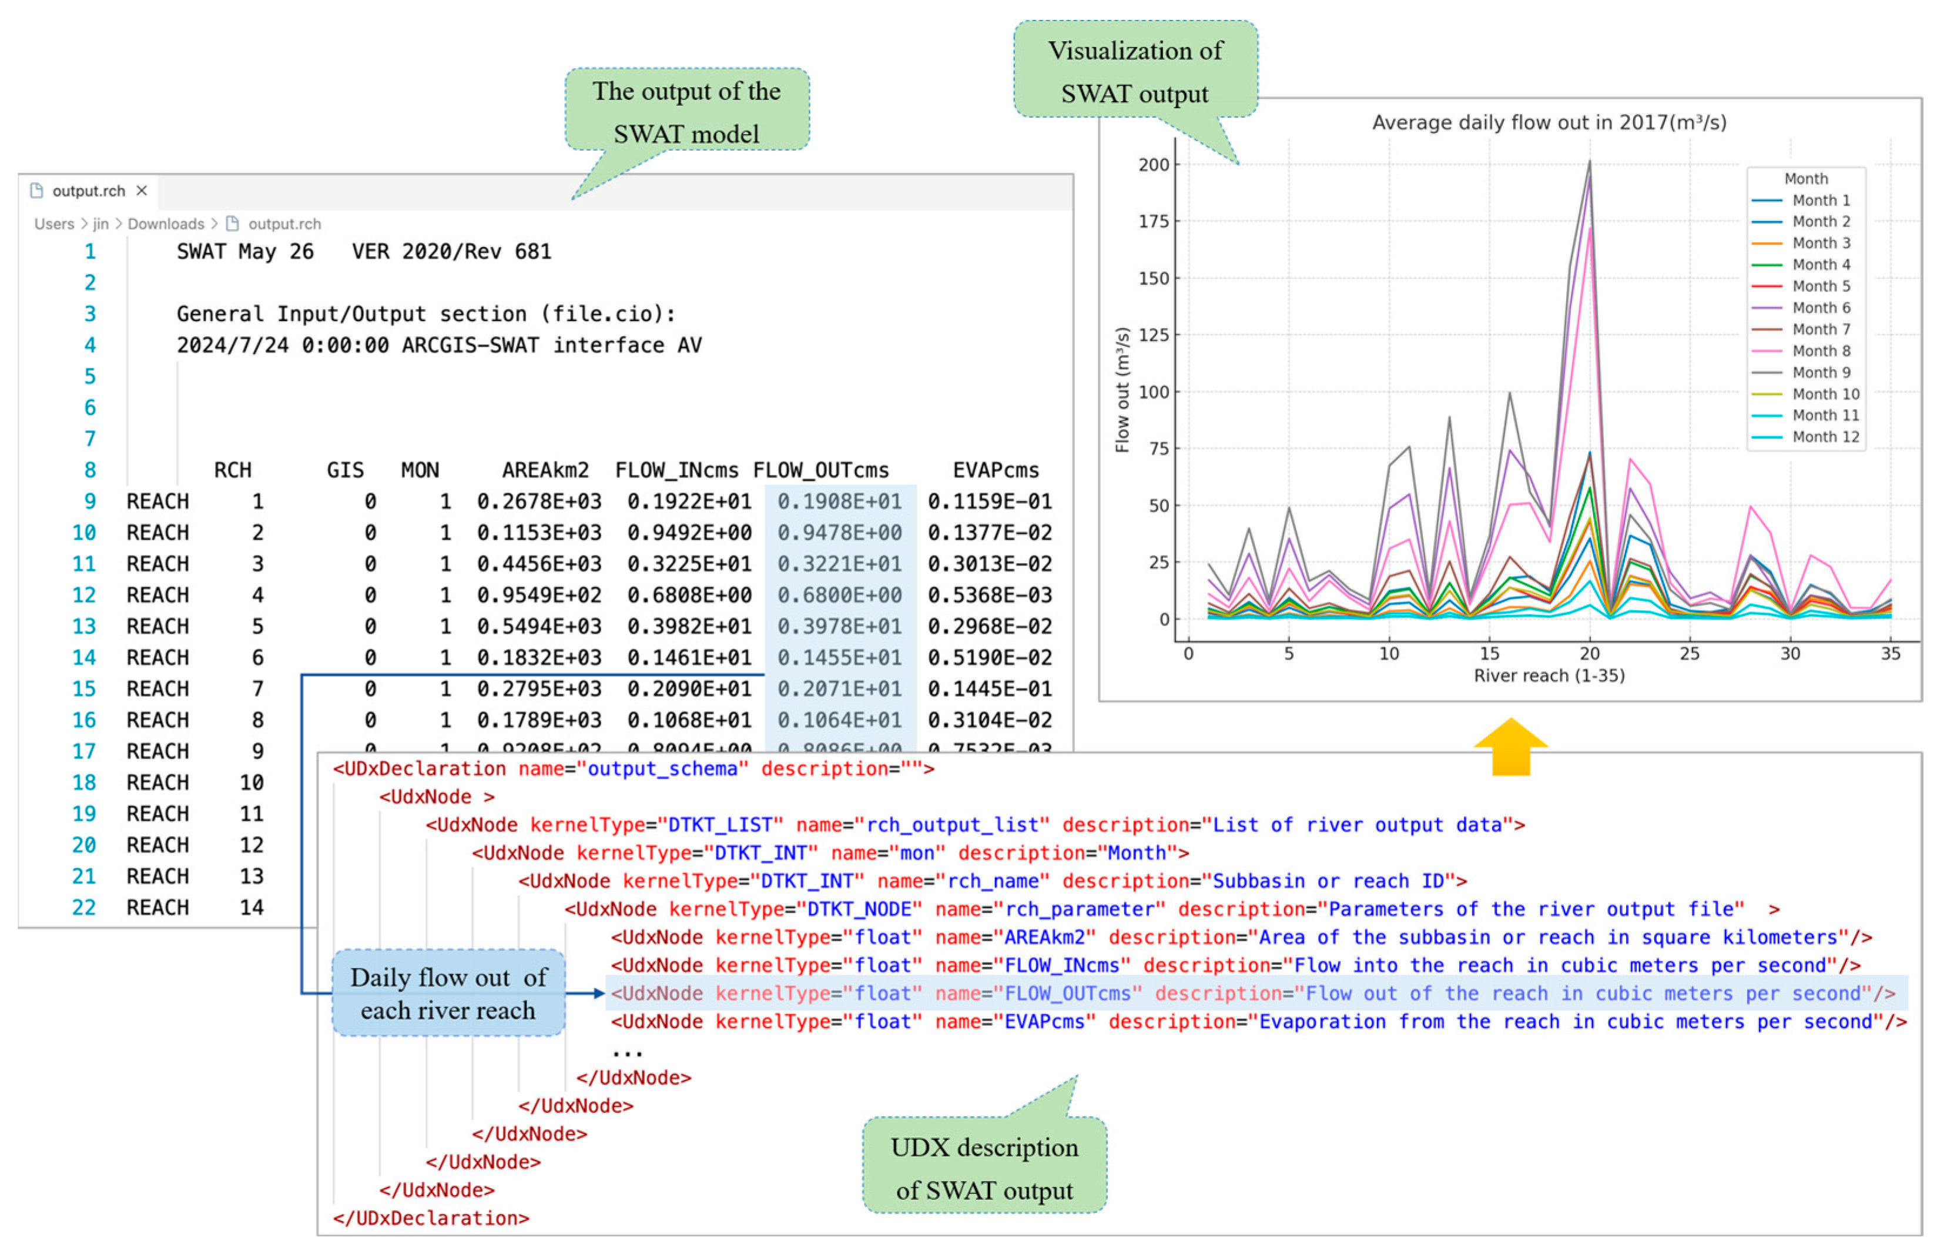Click the yellow upward arrow
The height and width of the screenshot is (1254, 1937).
coord(1510,746)
